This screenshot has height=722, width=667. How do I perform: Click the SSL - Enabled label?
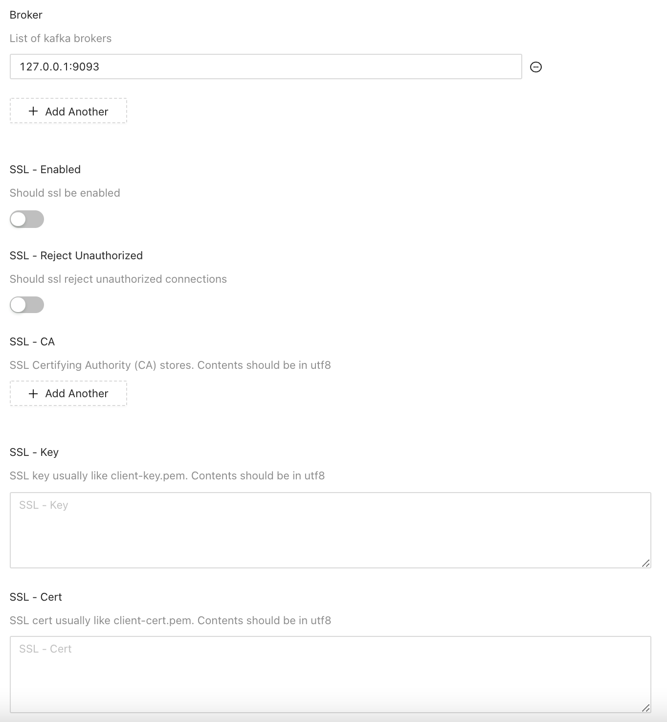point(45,169)
